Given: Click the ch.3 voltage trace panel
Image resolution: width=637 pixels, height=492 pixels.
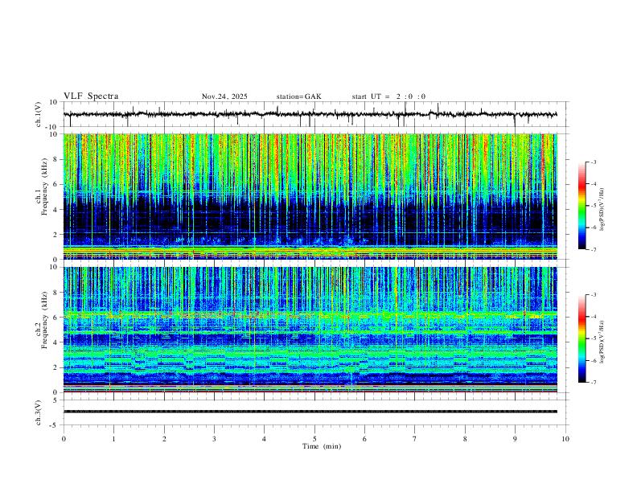Looking at the screenshot, I should click(x=315, y=412).
